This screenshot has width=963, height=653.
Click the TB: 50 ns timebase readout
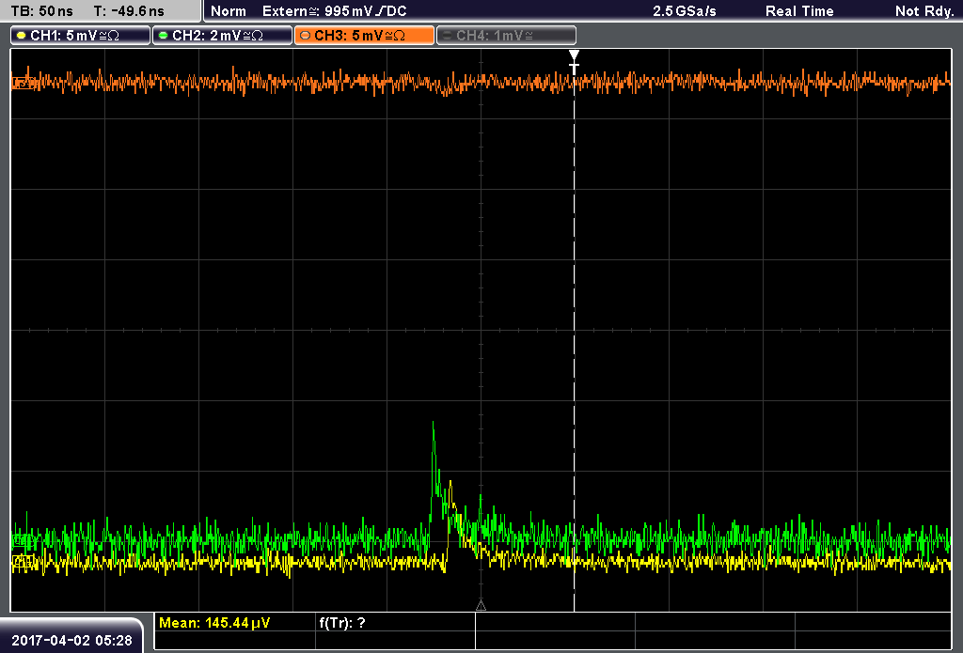tap(41, 11)
